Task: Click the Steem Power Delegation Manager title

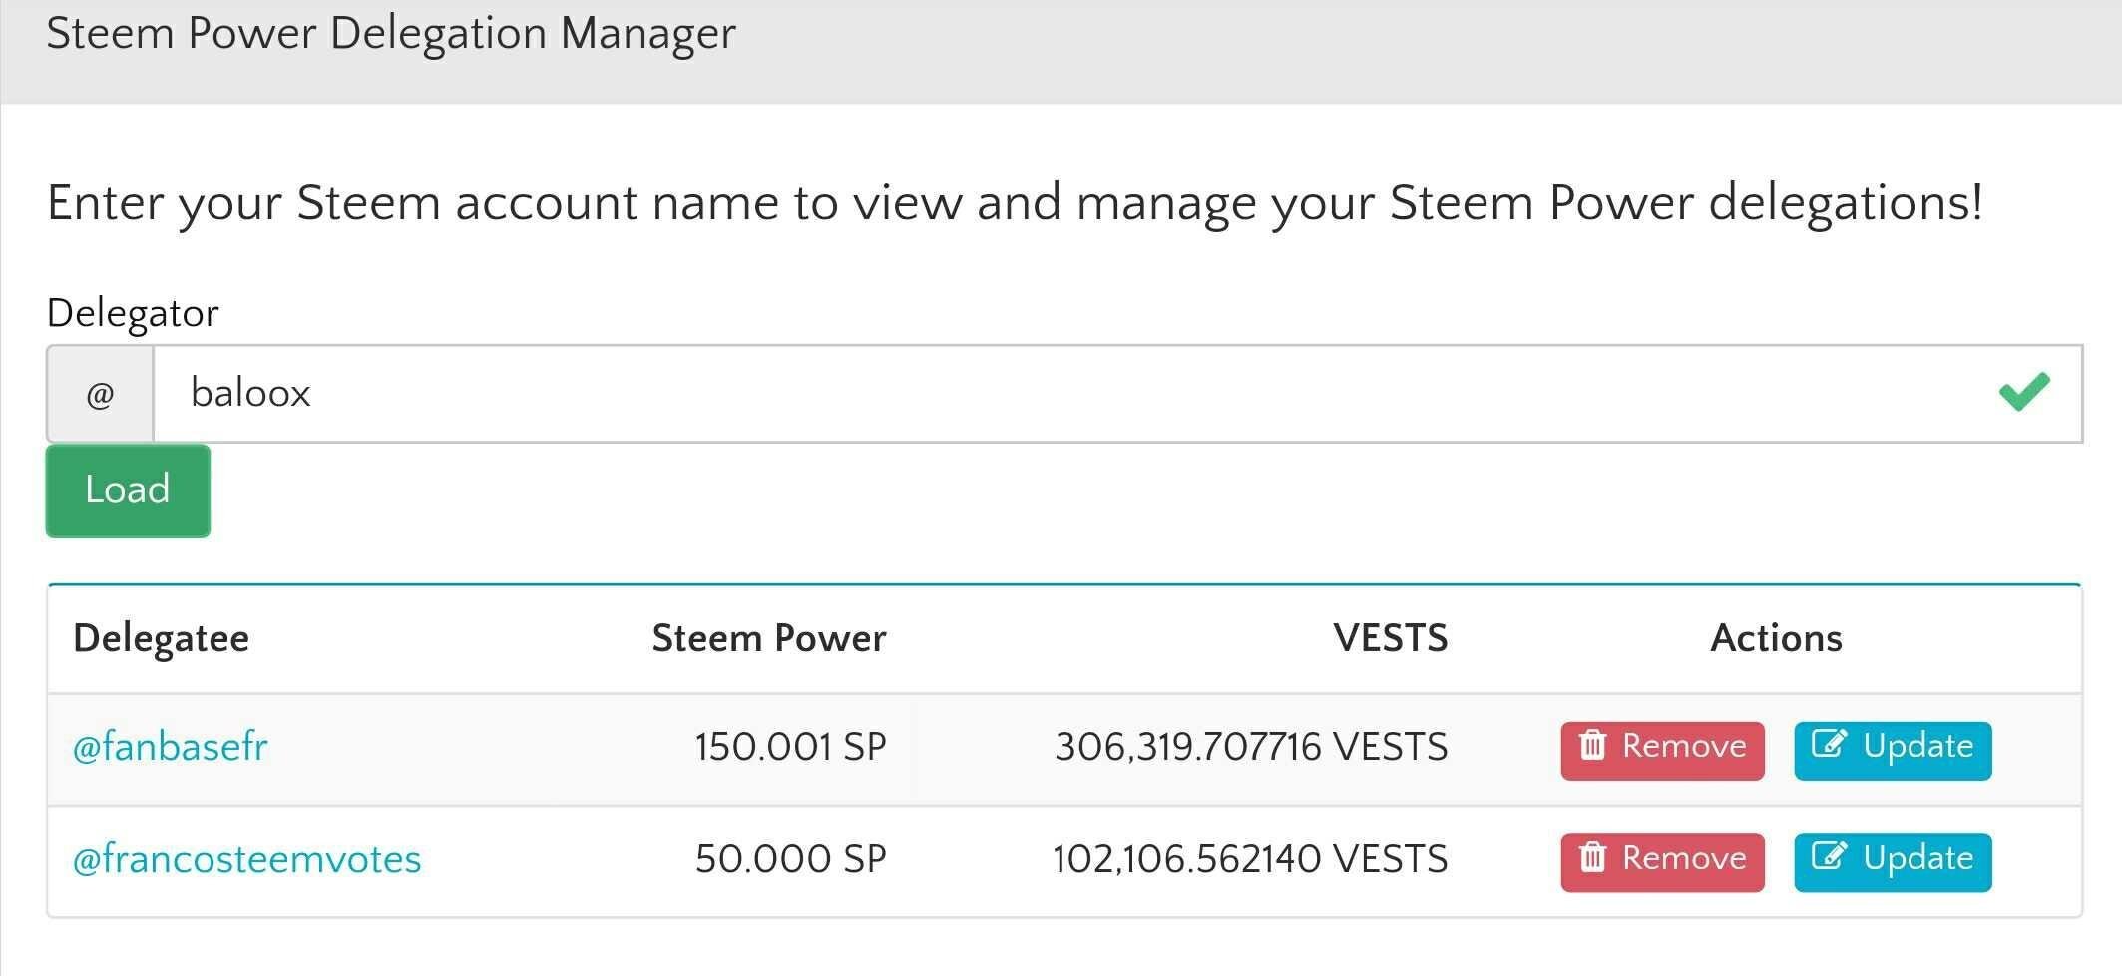Action: point(391,34)
